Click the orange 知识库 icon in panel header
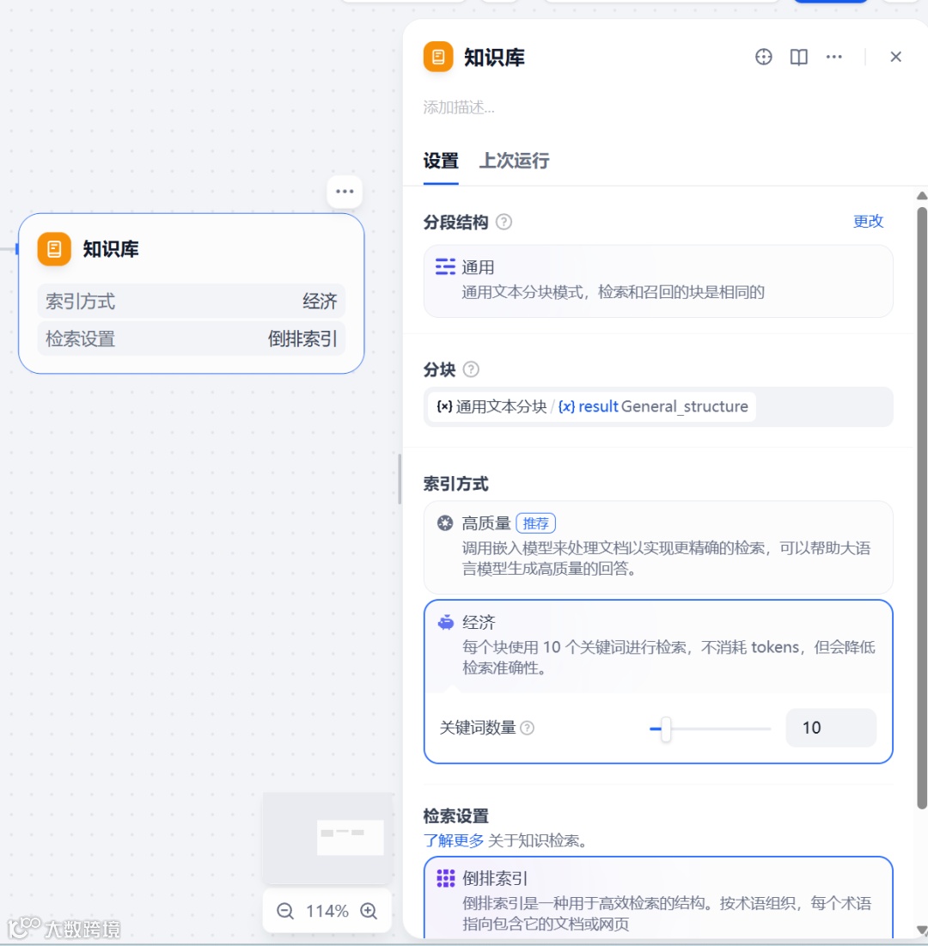 tap(438, 57)
